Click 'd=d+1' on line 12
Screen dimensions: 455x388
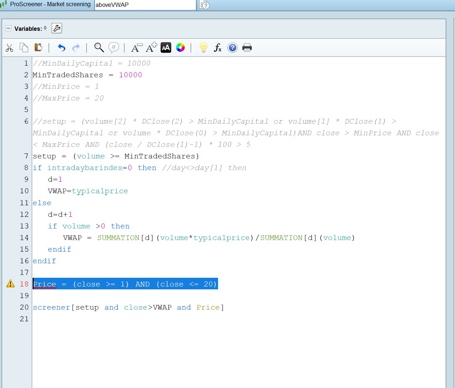tap(60, 215)
